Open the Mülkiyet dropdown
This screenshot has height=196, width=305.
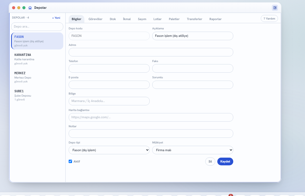pyautogui.click(x=193, y=150)
